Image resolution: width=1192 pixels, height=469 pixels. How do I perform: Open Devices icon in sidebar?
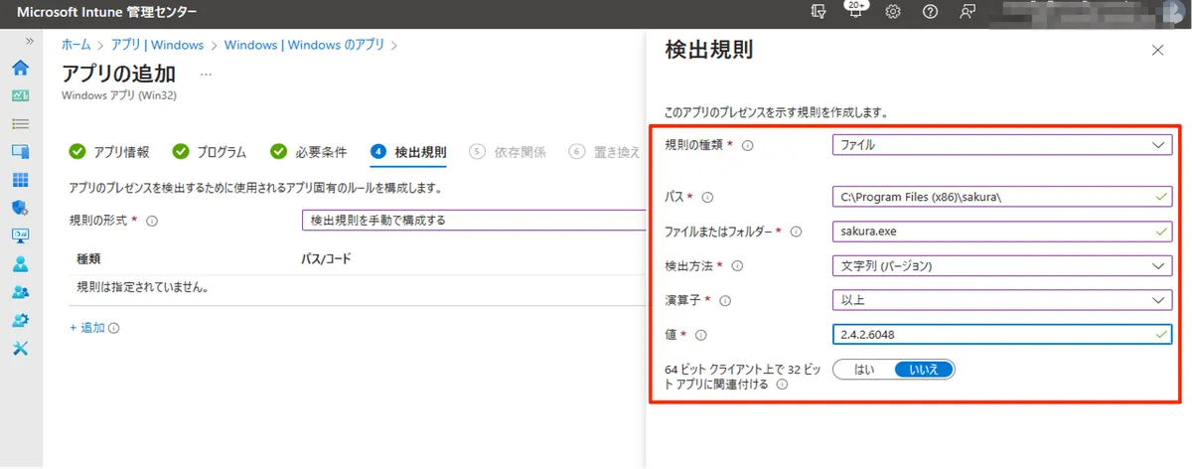click(20, 152)
